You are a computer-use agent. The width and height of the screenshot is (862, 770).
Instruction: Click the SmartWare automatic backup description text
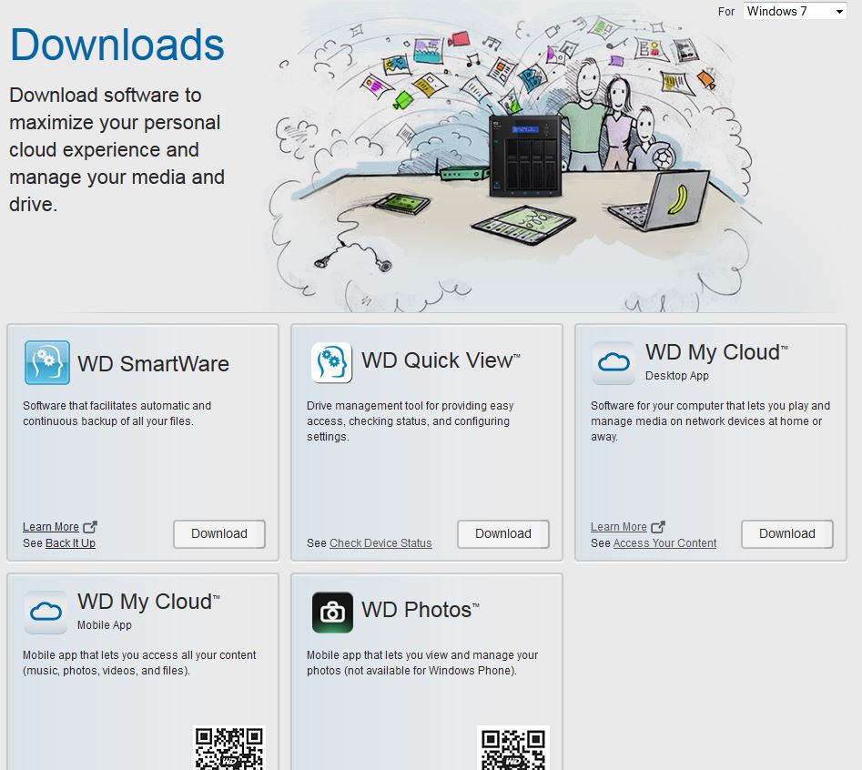117,413
